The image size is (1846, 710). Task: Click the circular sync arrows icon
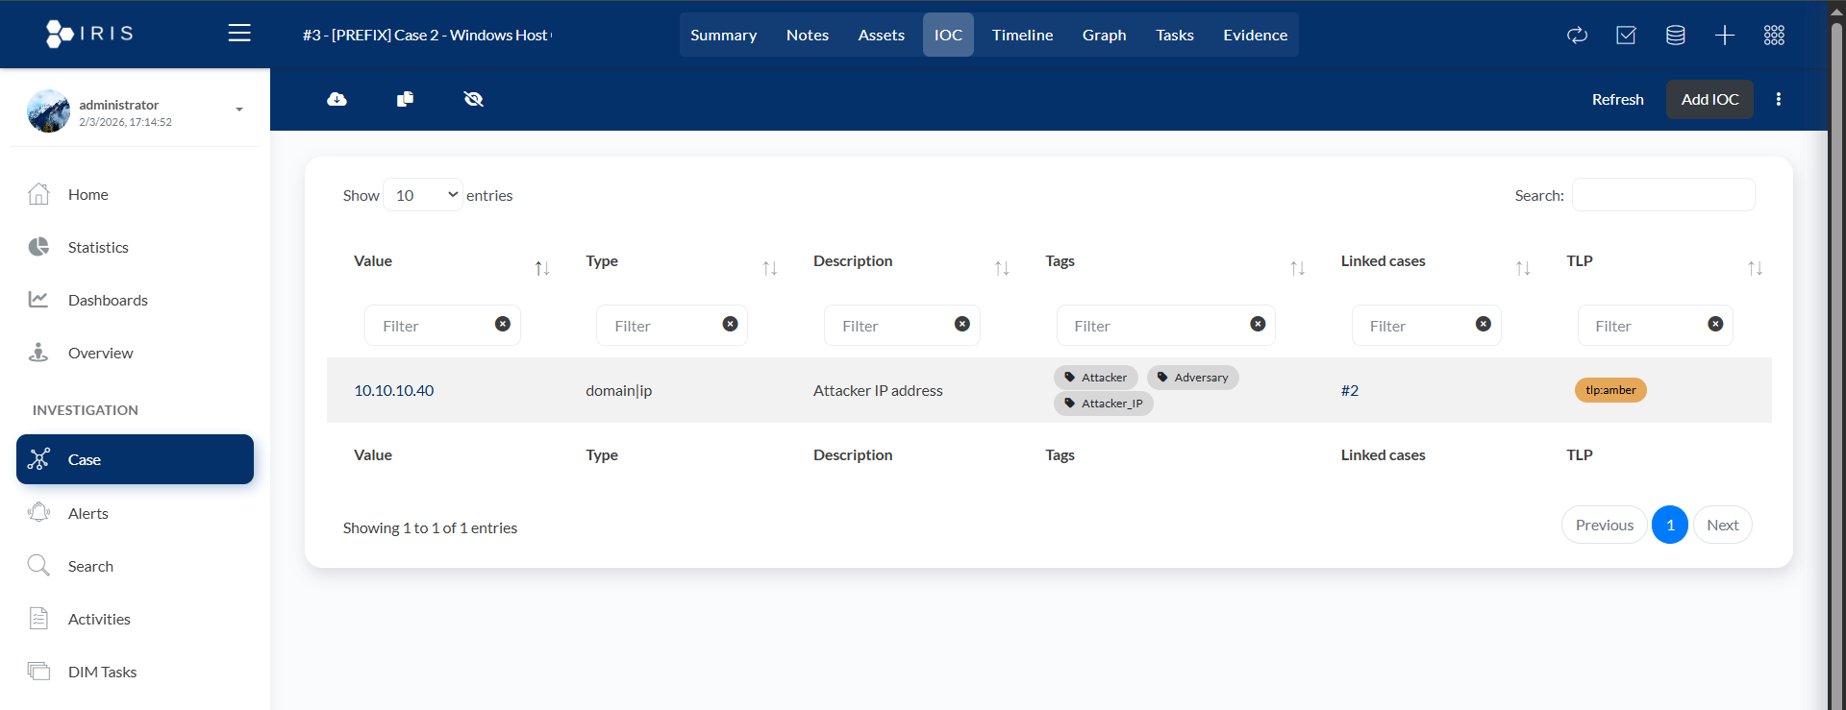pyautogui.click(x=1577, y=36)
